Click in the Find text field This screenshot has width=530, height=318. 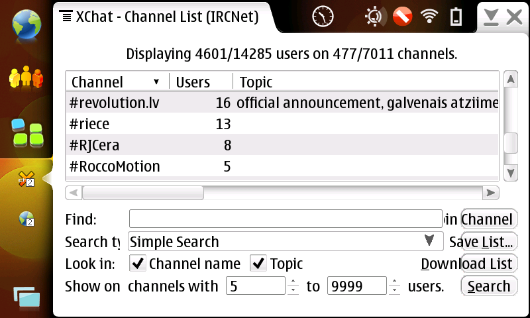coord(285,219)
